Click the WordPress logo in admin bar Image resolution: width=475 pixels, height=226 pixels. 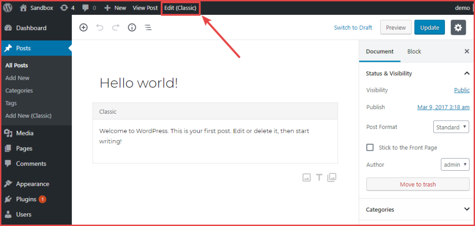(x=7, y=8)
